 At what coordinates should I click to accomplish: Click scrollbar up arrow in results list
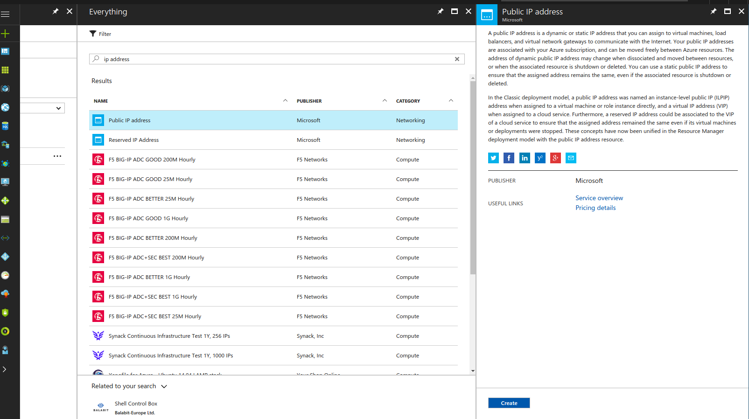point(473,78)
